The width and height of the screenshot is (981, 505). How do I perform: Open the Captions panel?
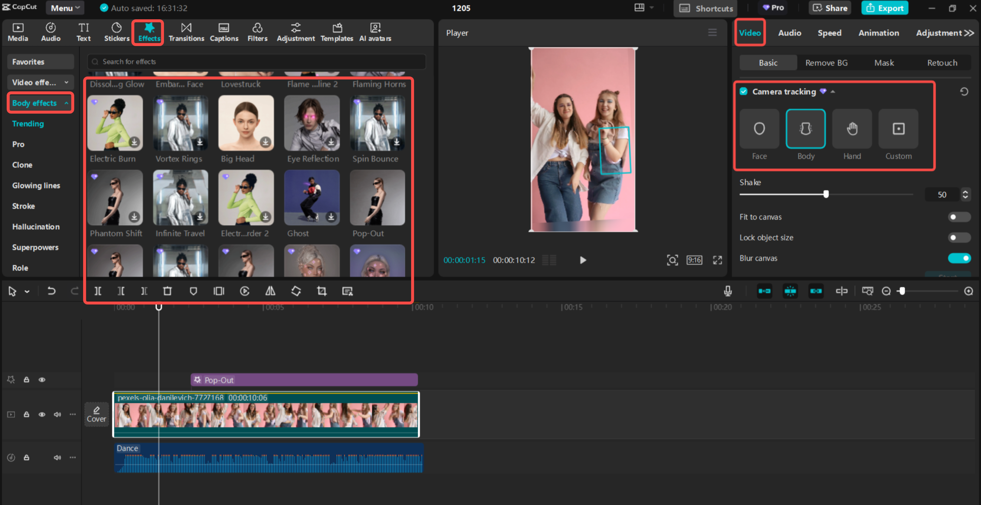(224, 32)
